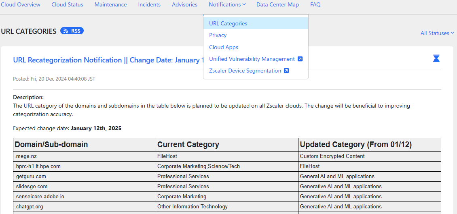Expand the Notifications dropdown menu
Image resolution: width=457 pixels, height=214 pixels.
pos(227,5)
